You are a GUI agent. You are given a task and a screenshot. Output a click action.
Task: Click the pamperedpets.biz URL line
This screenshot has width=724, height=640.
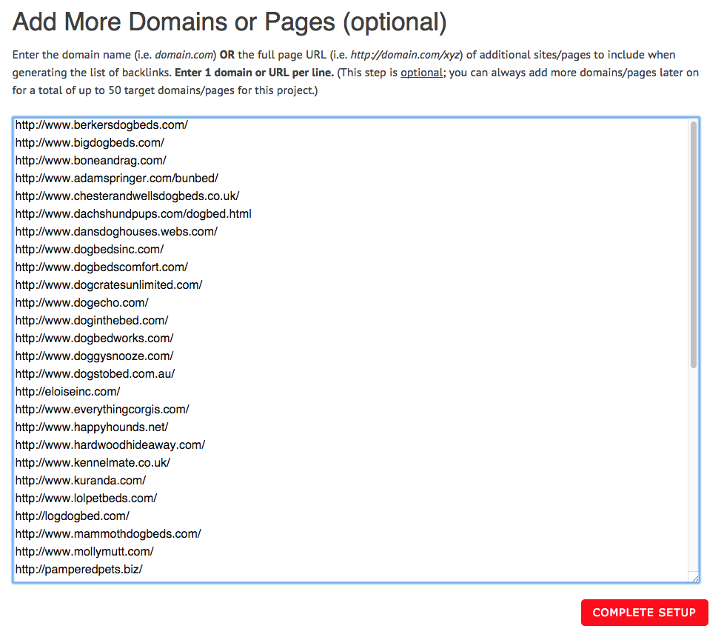79,570
